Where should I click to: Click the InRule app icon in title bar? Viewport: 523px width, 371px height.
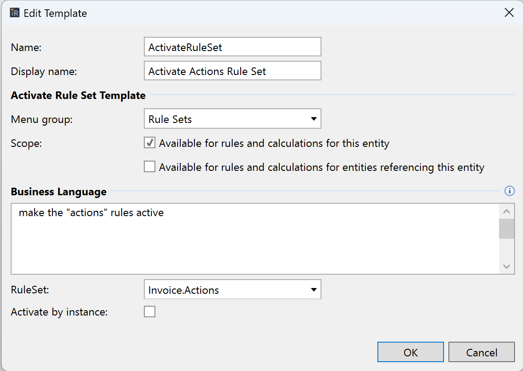coord(15,13)
